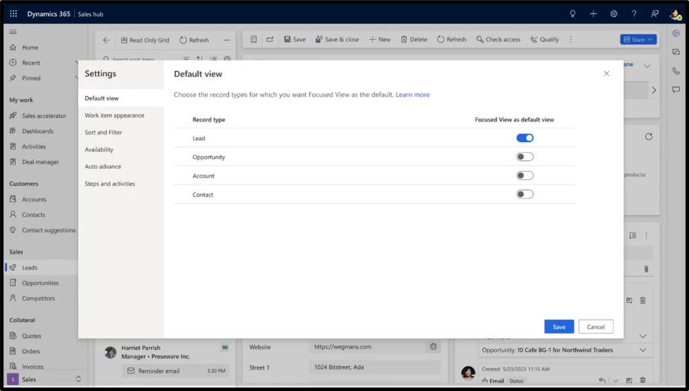Enable Focused View for Opportunity records

point(525,156)
